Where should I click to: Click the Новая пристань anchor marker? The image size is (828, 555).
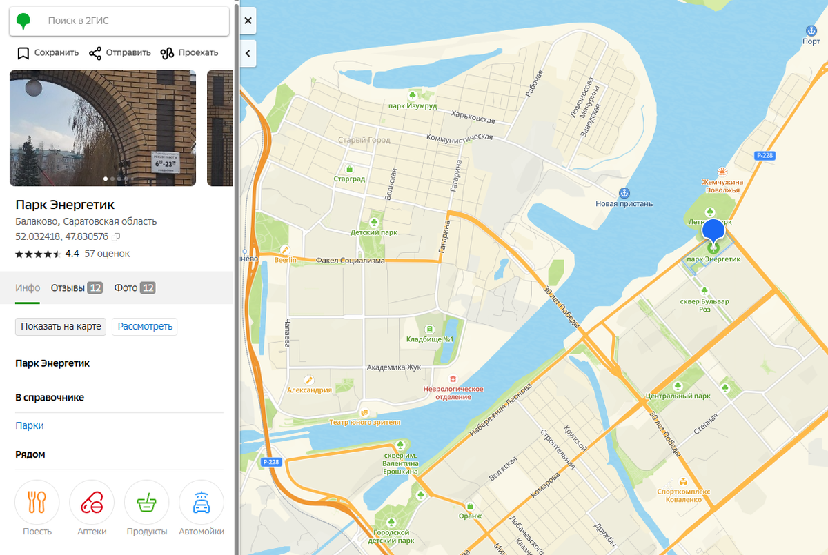(x=624, y=193)
